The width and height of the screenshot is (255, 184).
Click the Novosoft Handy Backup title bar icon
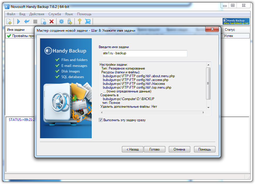tap(7, 7)
